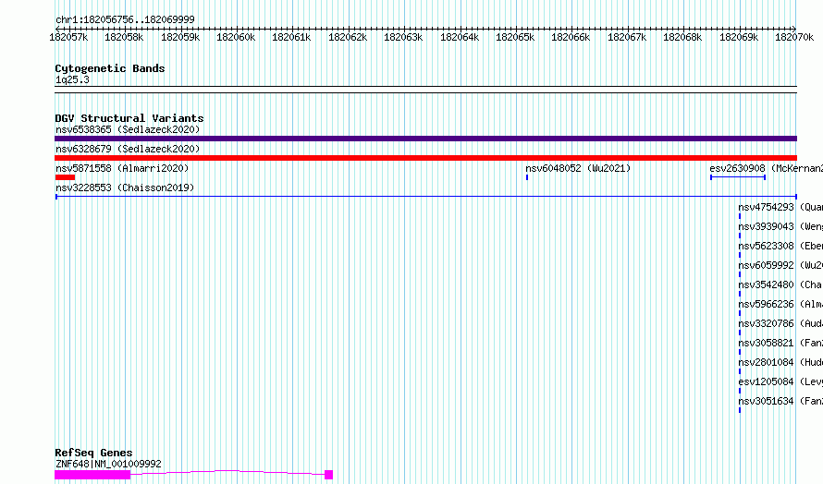Open nsv5871558 (Almarri2020) label
Image resolution: width=823 pixels, height=484 pixels.
122,168
